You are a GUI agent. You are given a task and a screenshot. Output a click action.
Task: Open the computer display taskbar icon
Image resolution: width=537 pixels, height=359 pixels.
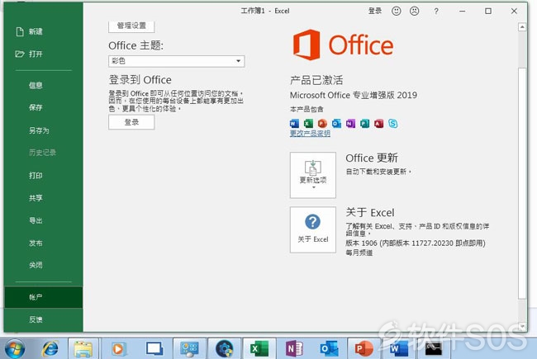click(154, 349)
